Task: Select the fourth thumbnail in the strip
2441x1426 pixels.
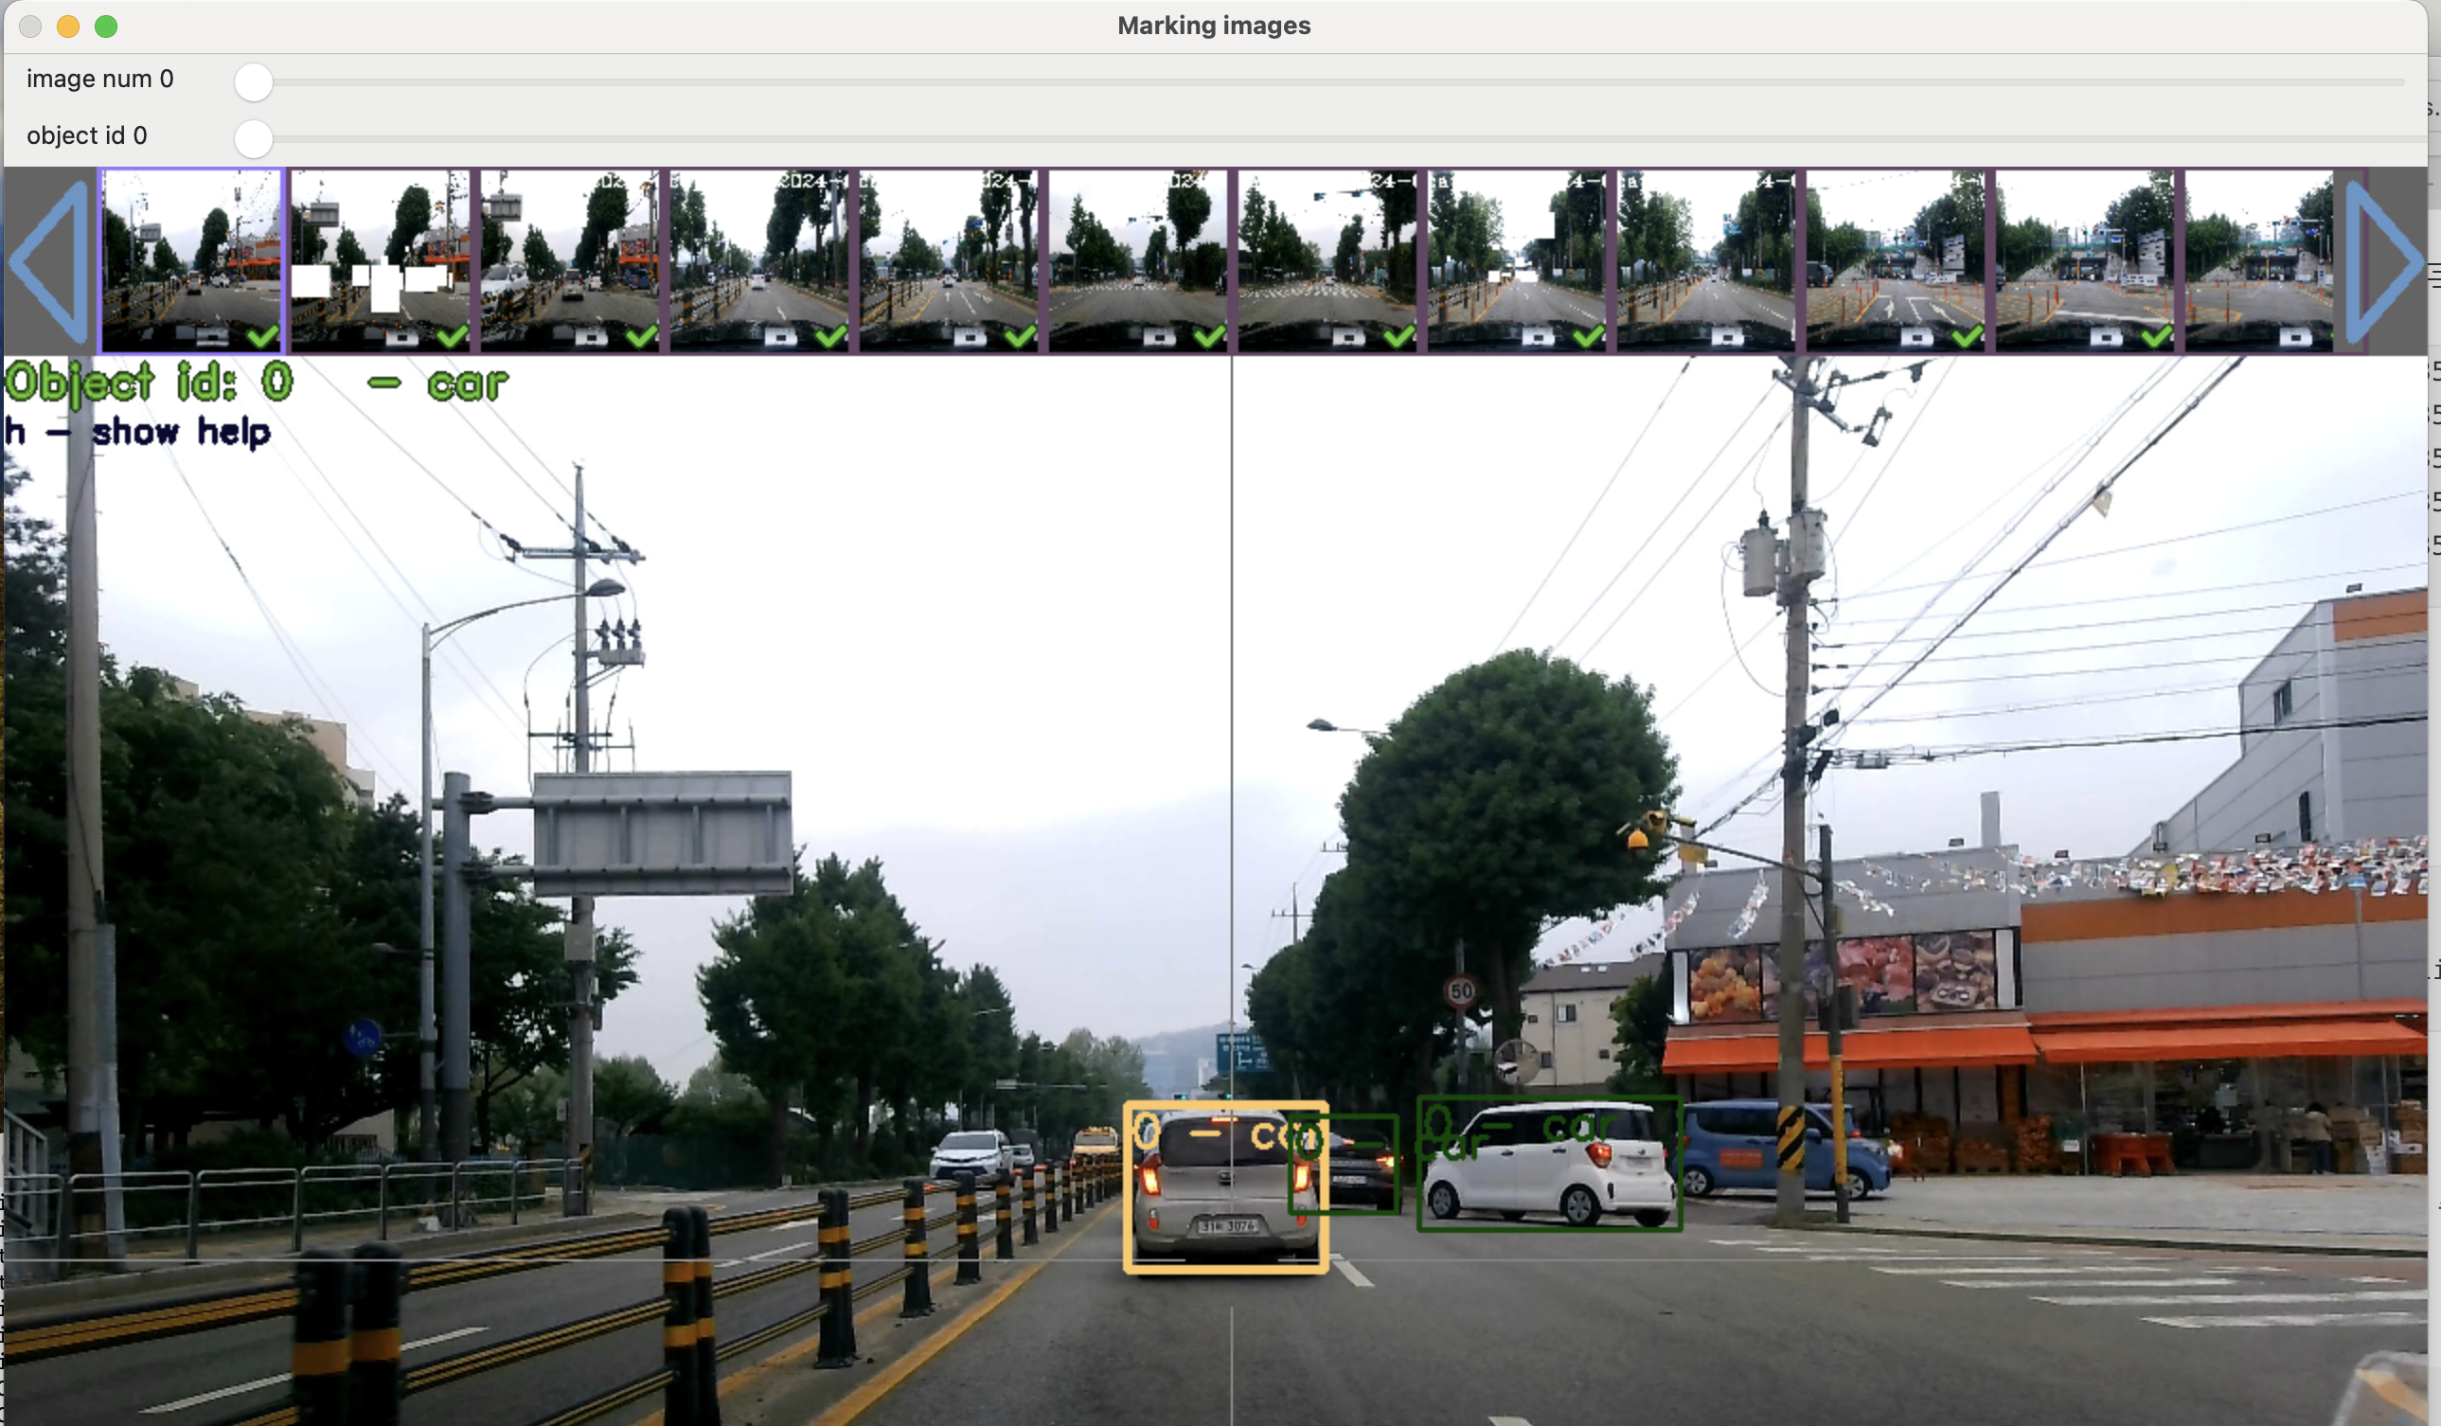Action: (x=759, y=259)
